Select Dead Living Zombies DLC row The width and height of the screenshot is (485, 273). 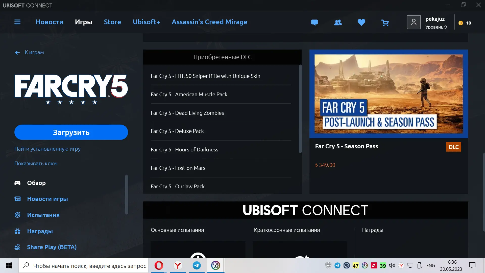click(x=221, y=113)
